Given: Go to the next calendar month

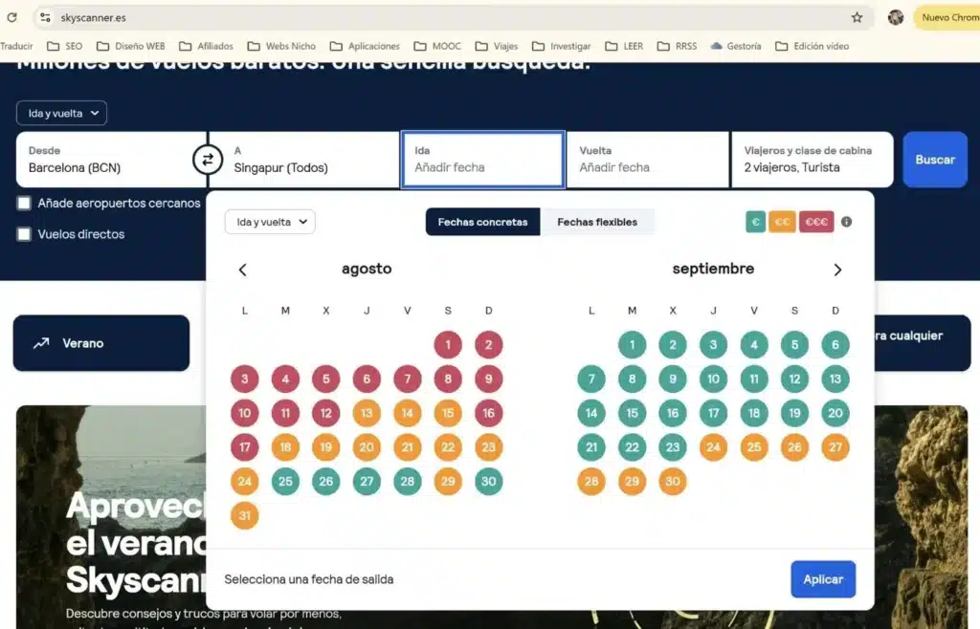Looking at the screenshot, I should (837, 270).
